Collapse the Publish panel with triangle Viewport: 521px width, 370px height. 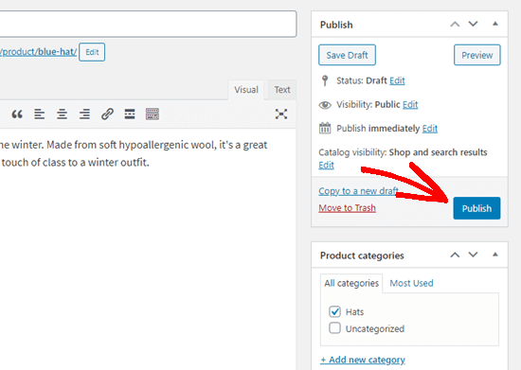tap(495, 24)
